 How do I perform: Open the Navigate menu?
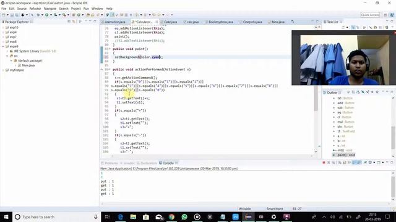point(50,9)
